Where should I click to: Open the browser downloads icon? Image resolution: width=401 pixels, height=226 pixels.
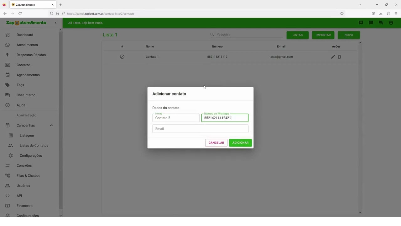coord(381,13)
